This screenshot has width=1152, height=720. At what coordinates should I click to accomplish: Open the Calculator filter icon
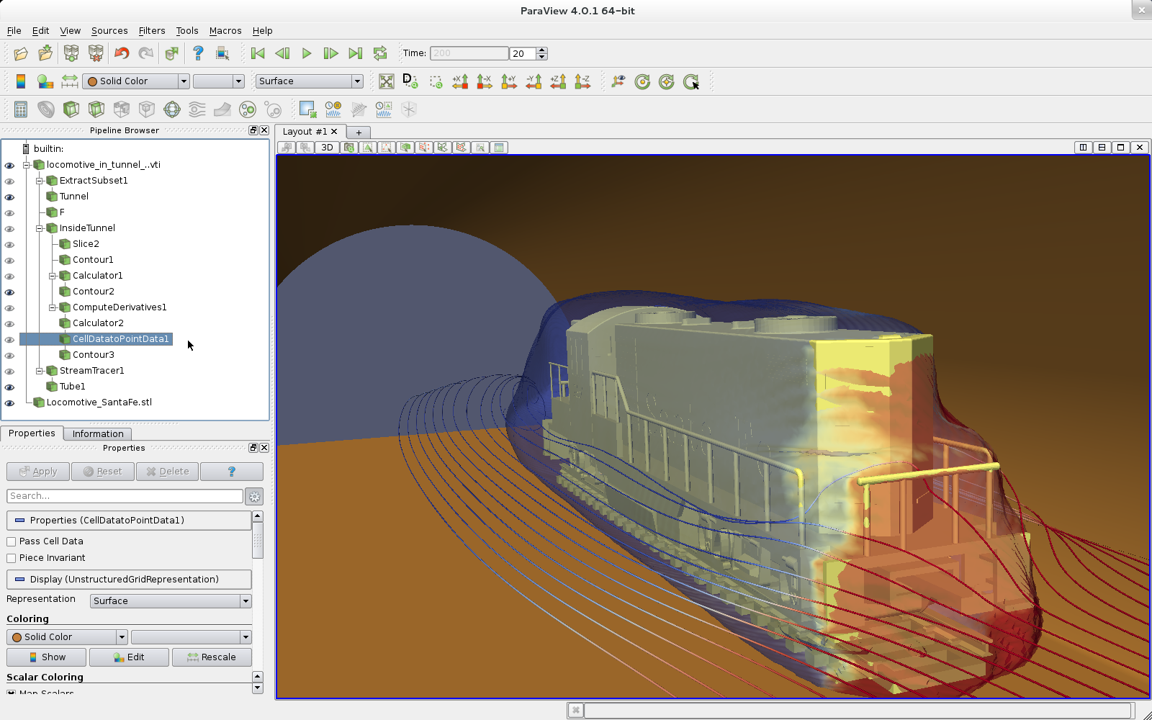click(x=21, y=109)
